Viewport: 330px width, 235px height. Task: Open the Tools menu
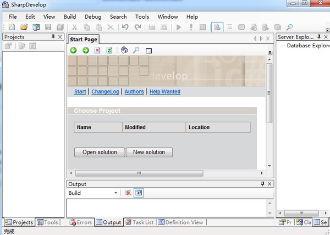pos(142,17)
